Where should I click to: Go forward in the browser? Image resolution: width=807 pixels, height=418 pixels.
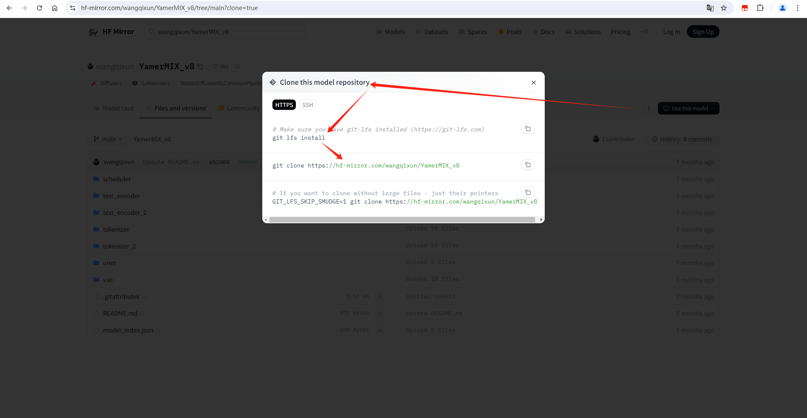(24, 8)
